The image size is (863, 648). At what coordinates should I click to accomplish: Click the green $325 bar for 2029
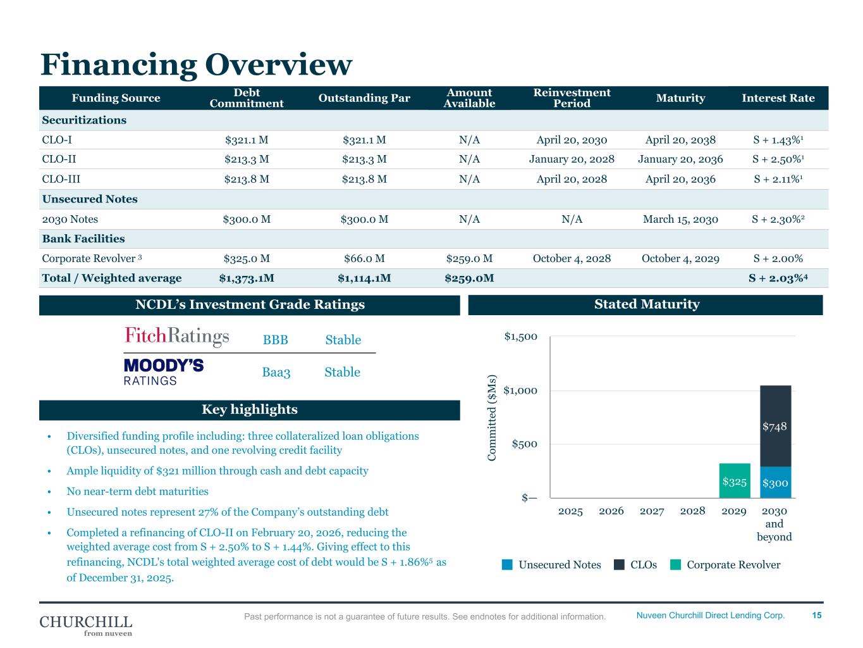[734, 481]
